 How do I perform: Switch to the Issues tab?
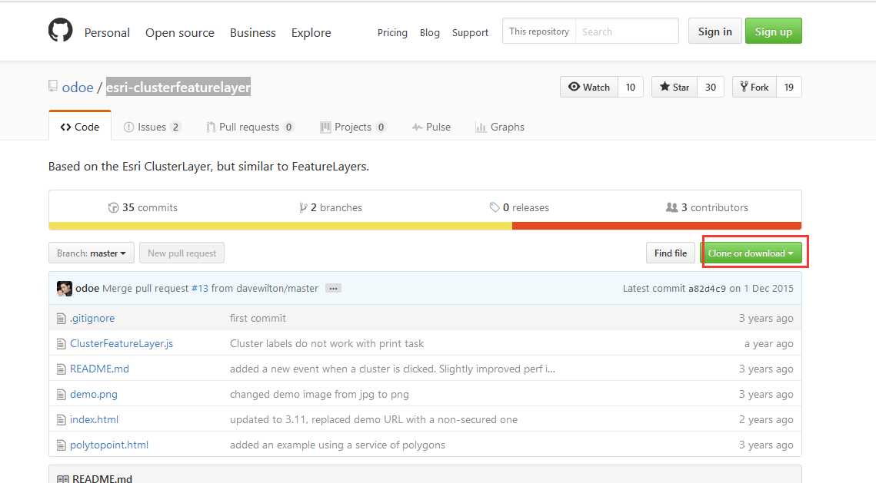tap(152, 127)
